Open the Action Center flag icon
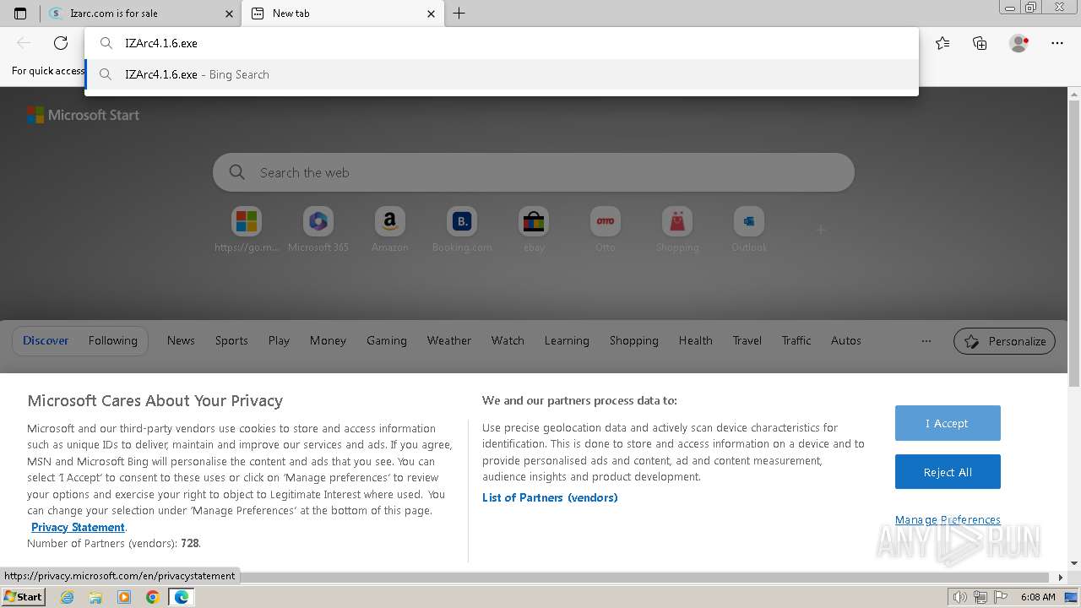 [999, 597]
